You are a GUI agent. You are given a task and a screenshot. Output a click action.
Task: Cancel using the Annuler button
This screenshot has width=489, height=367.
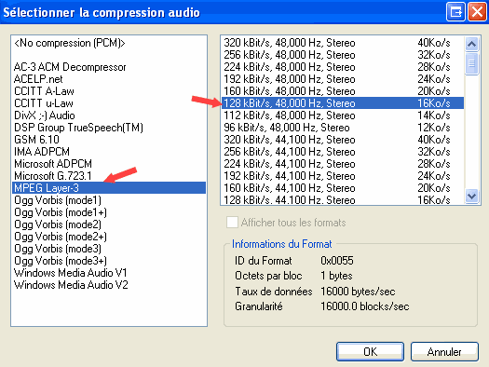(444, 352)
